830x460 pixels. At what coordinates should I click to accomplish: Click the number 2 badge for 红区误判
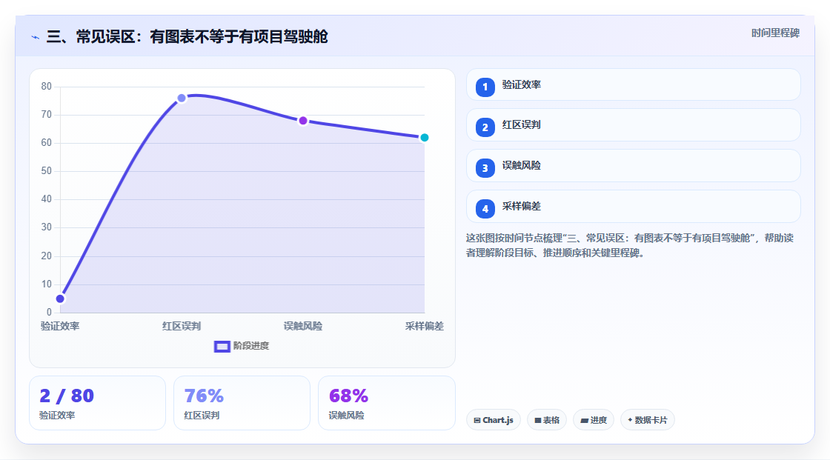click(x=485, y=127)
